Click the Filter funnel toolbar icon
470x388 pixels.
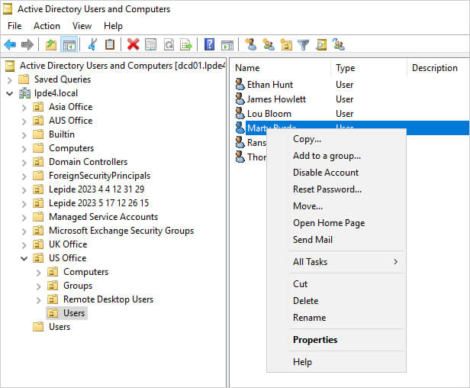point(304,45)
